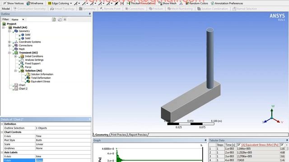The image size is (289, 162).
Task: Click the Gridlines value None
Action: [63, 148]
